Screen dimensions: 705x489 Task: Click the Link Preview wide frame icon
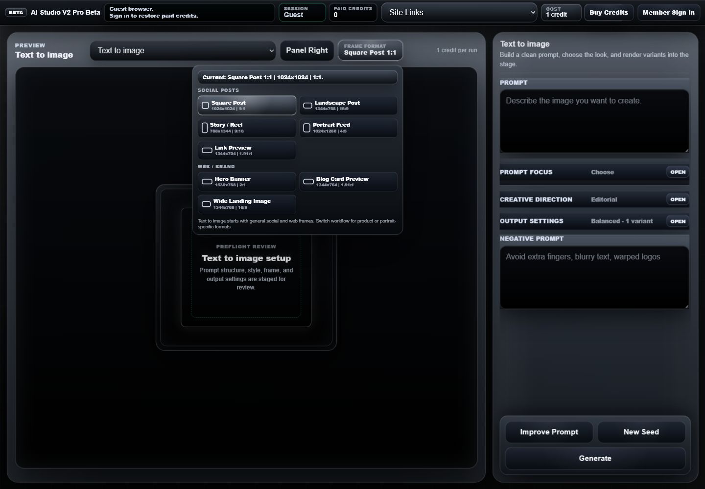(x=207, y=150)
